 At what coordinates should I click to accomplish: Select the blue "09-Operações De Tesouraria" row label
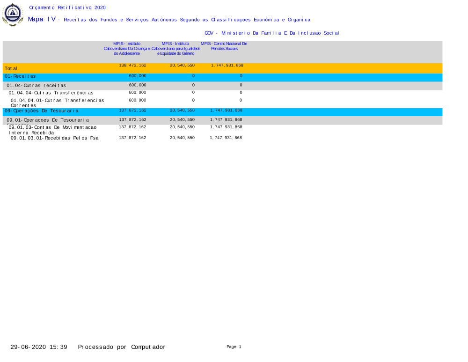[42, 111]
